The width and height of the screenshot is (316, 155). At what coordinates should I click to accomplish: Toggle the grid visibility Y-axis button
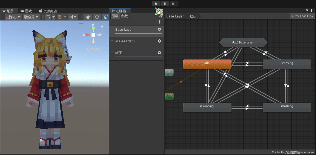[x=48, y=17]
